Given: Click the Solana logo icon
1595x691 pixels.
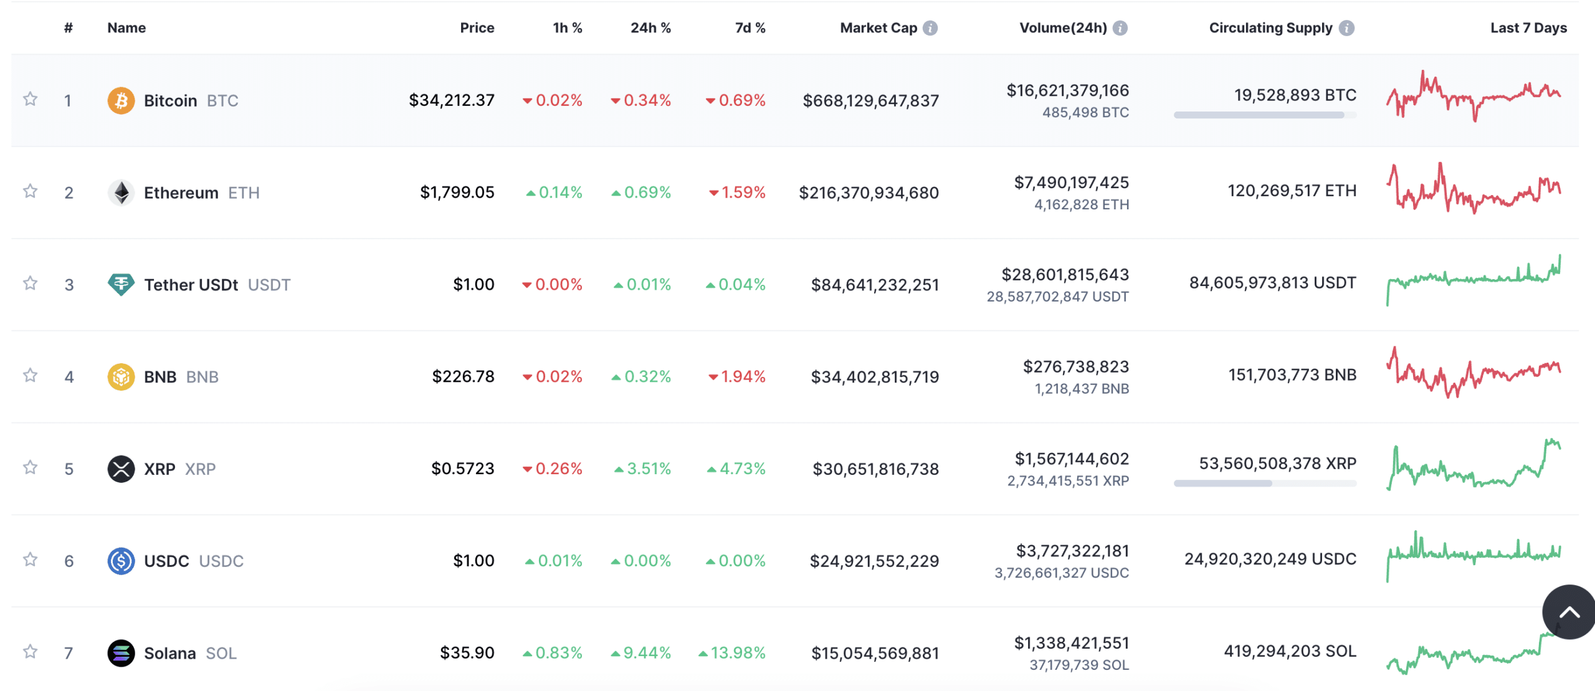Looking at the screenshot, I should coord(121,654).
